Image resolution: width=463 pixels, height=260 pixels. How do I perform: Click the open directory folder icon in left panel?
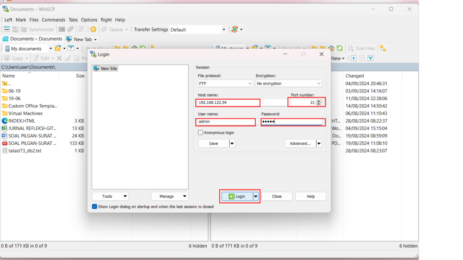pos(58,48)
